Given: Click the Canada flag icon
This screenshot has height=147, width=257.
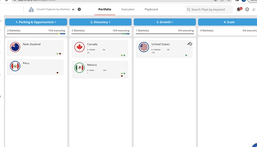Looking at the screenshot, I should tap(80, 47).
